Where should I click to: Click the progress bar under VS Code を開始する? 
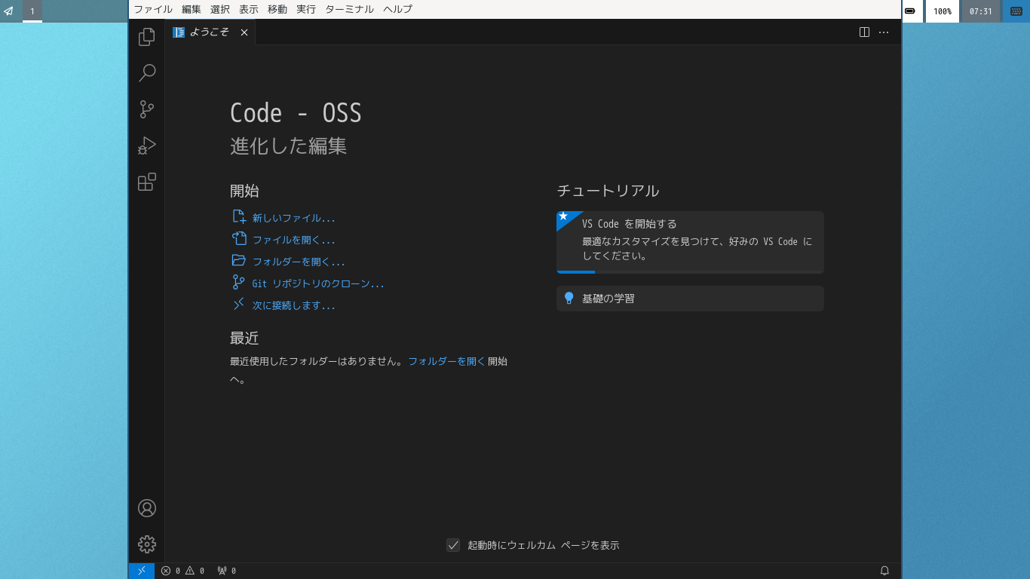[690, 271]
